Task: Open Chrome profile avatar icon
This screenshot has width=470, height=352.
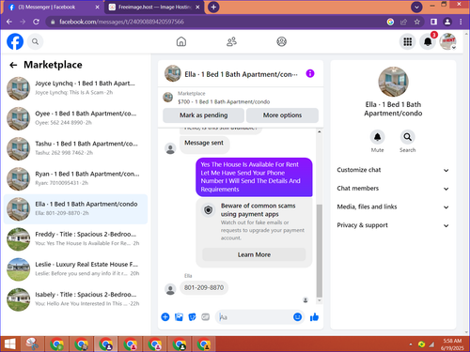Action: [447, 22]
